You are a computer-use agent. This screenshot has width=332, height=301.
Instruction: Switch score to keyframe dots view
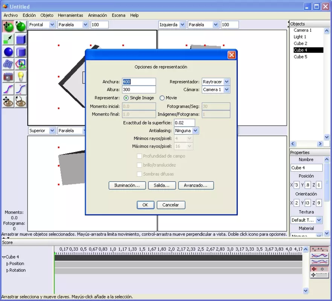pos(320,249)
